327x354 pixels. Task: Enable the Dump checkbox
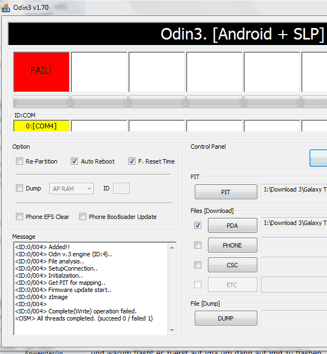(19, 188)
